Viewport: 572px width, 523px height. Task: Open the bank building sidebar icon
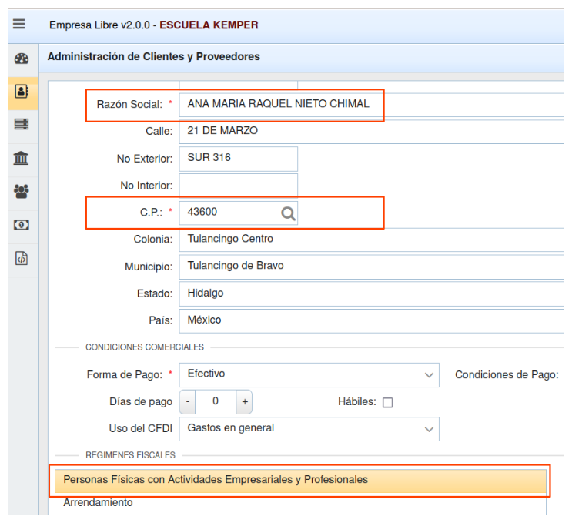[x=21, y=158]
